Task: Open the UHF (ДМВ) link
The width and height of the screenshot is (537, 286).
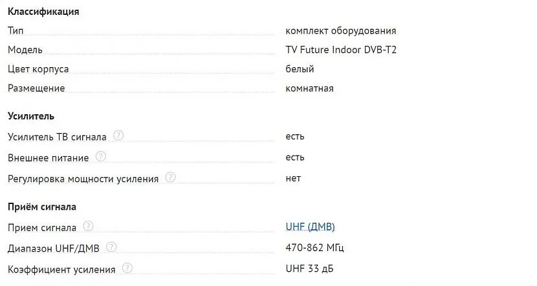Action: (310, 227)
